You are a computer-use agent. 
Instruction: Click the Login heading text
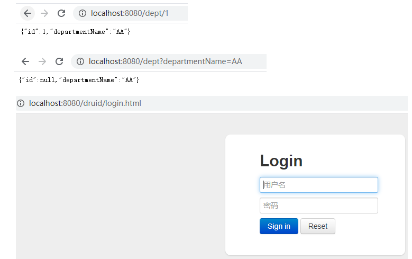(x=281, y=161)
